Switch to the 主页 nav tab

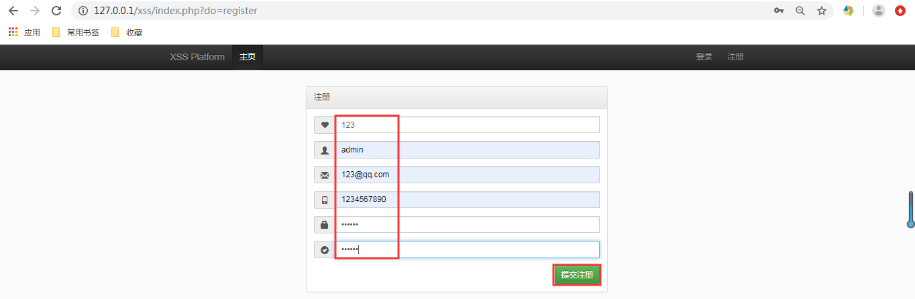247,57
